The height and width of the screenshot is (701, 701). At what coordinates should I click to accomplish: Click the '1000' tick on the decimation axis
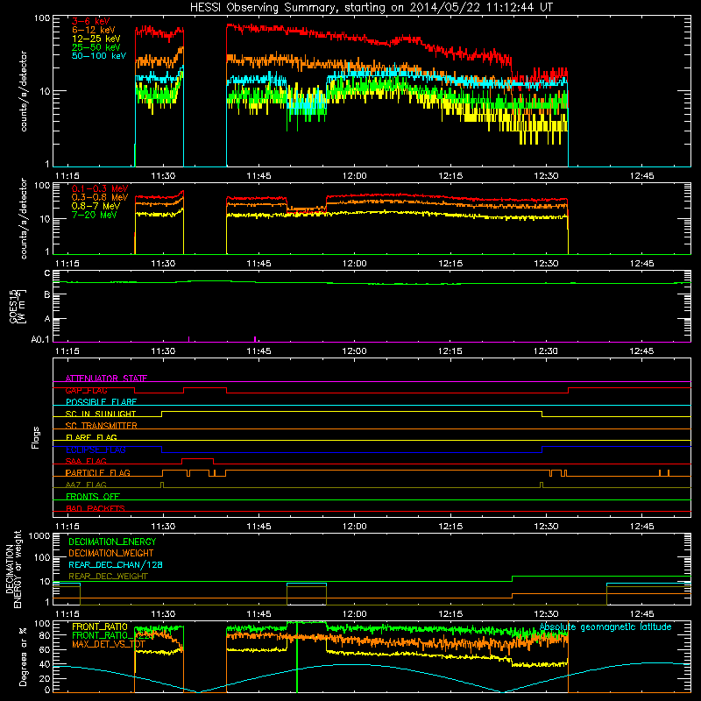point(39,536)
